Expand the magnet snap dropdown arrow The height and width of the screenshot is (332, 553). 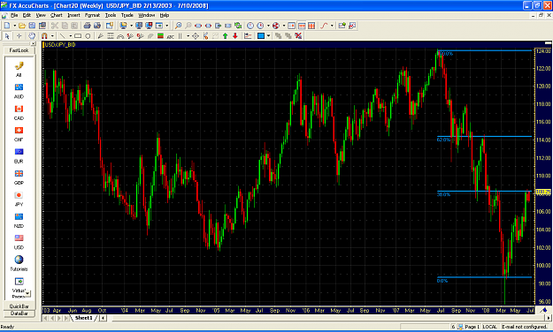(52, 36)
